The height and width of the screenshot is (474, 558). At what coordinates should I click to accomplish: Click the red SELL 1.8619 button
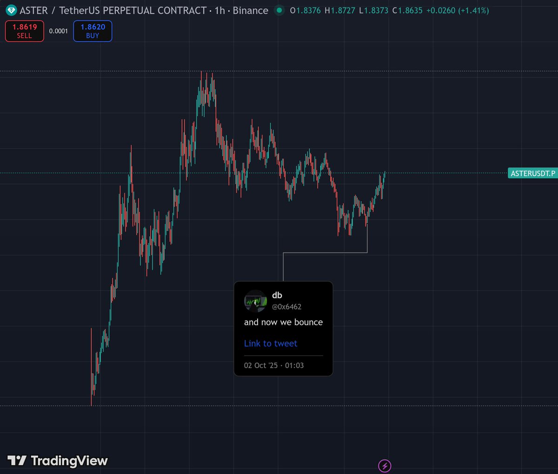[x=25, y=31]
